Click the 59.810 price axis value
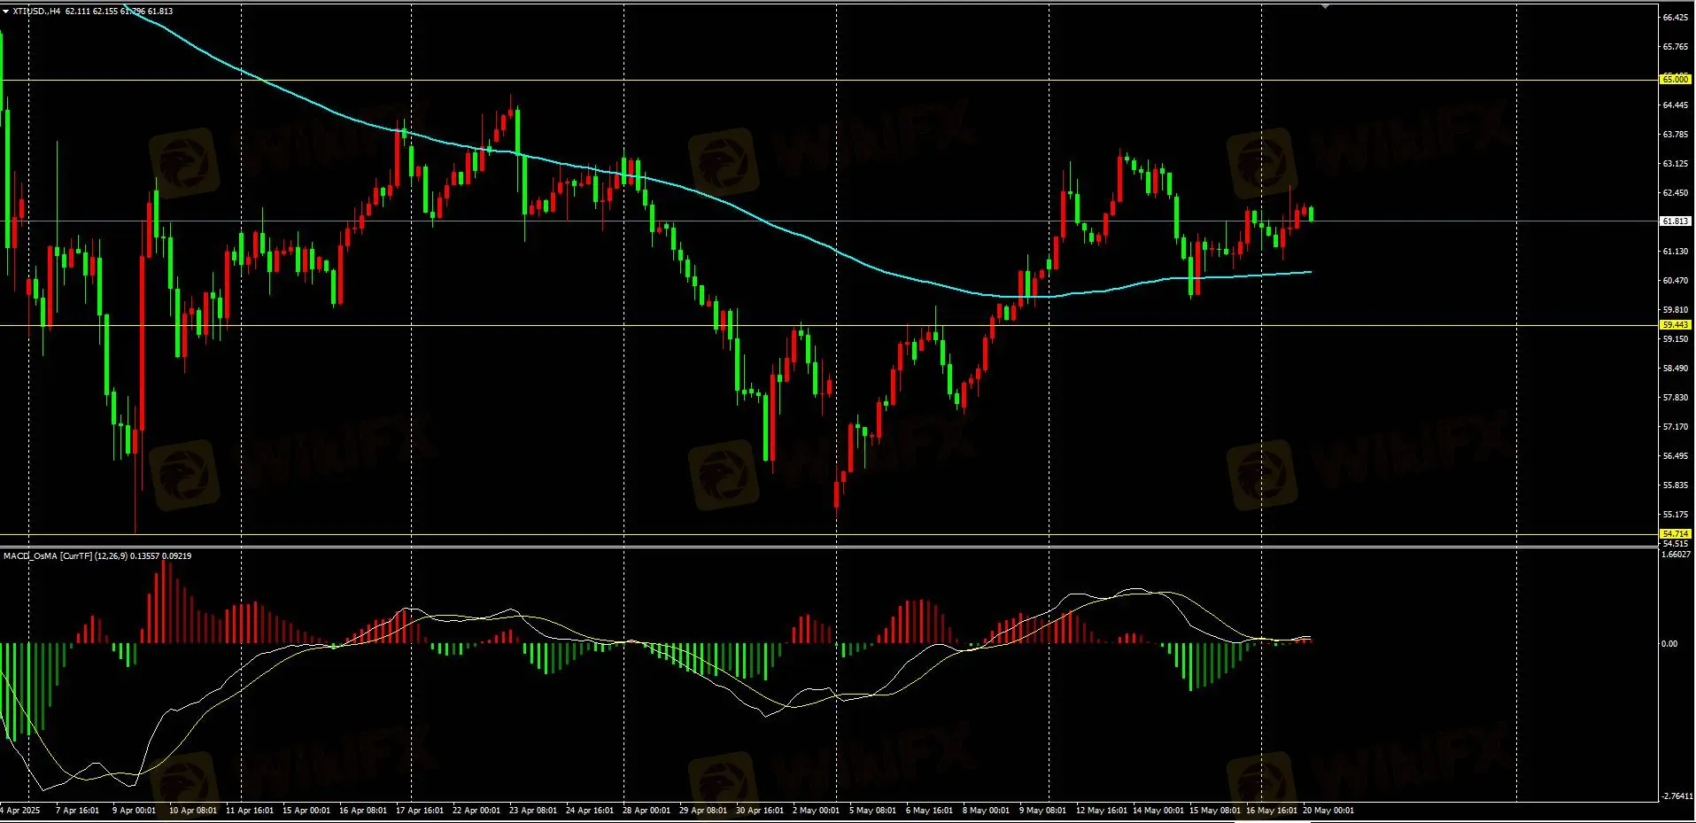 tap(1675, 310)
